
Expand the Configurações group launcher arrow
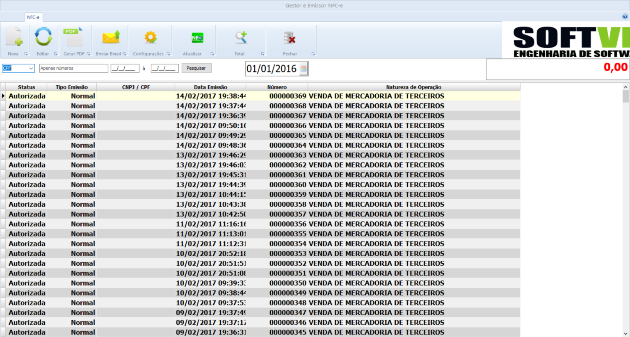tap(168, 54)
